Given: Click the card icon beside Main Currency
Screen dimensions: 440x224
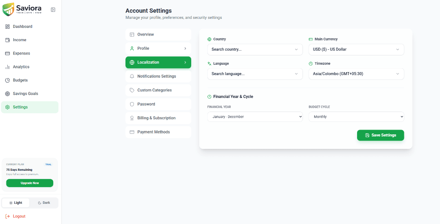Looking at the screenshot, I should tap(311, 39).
